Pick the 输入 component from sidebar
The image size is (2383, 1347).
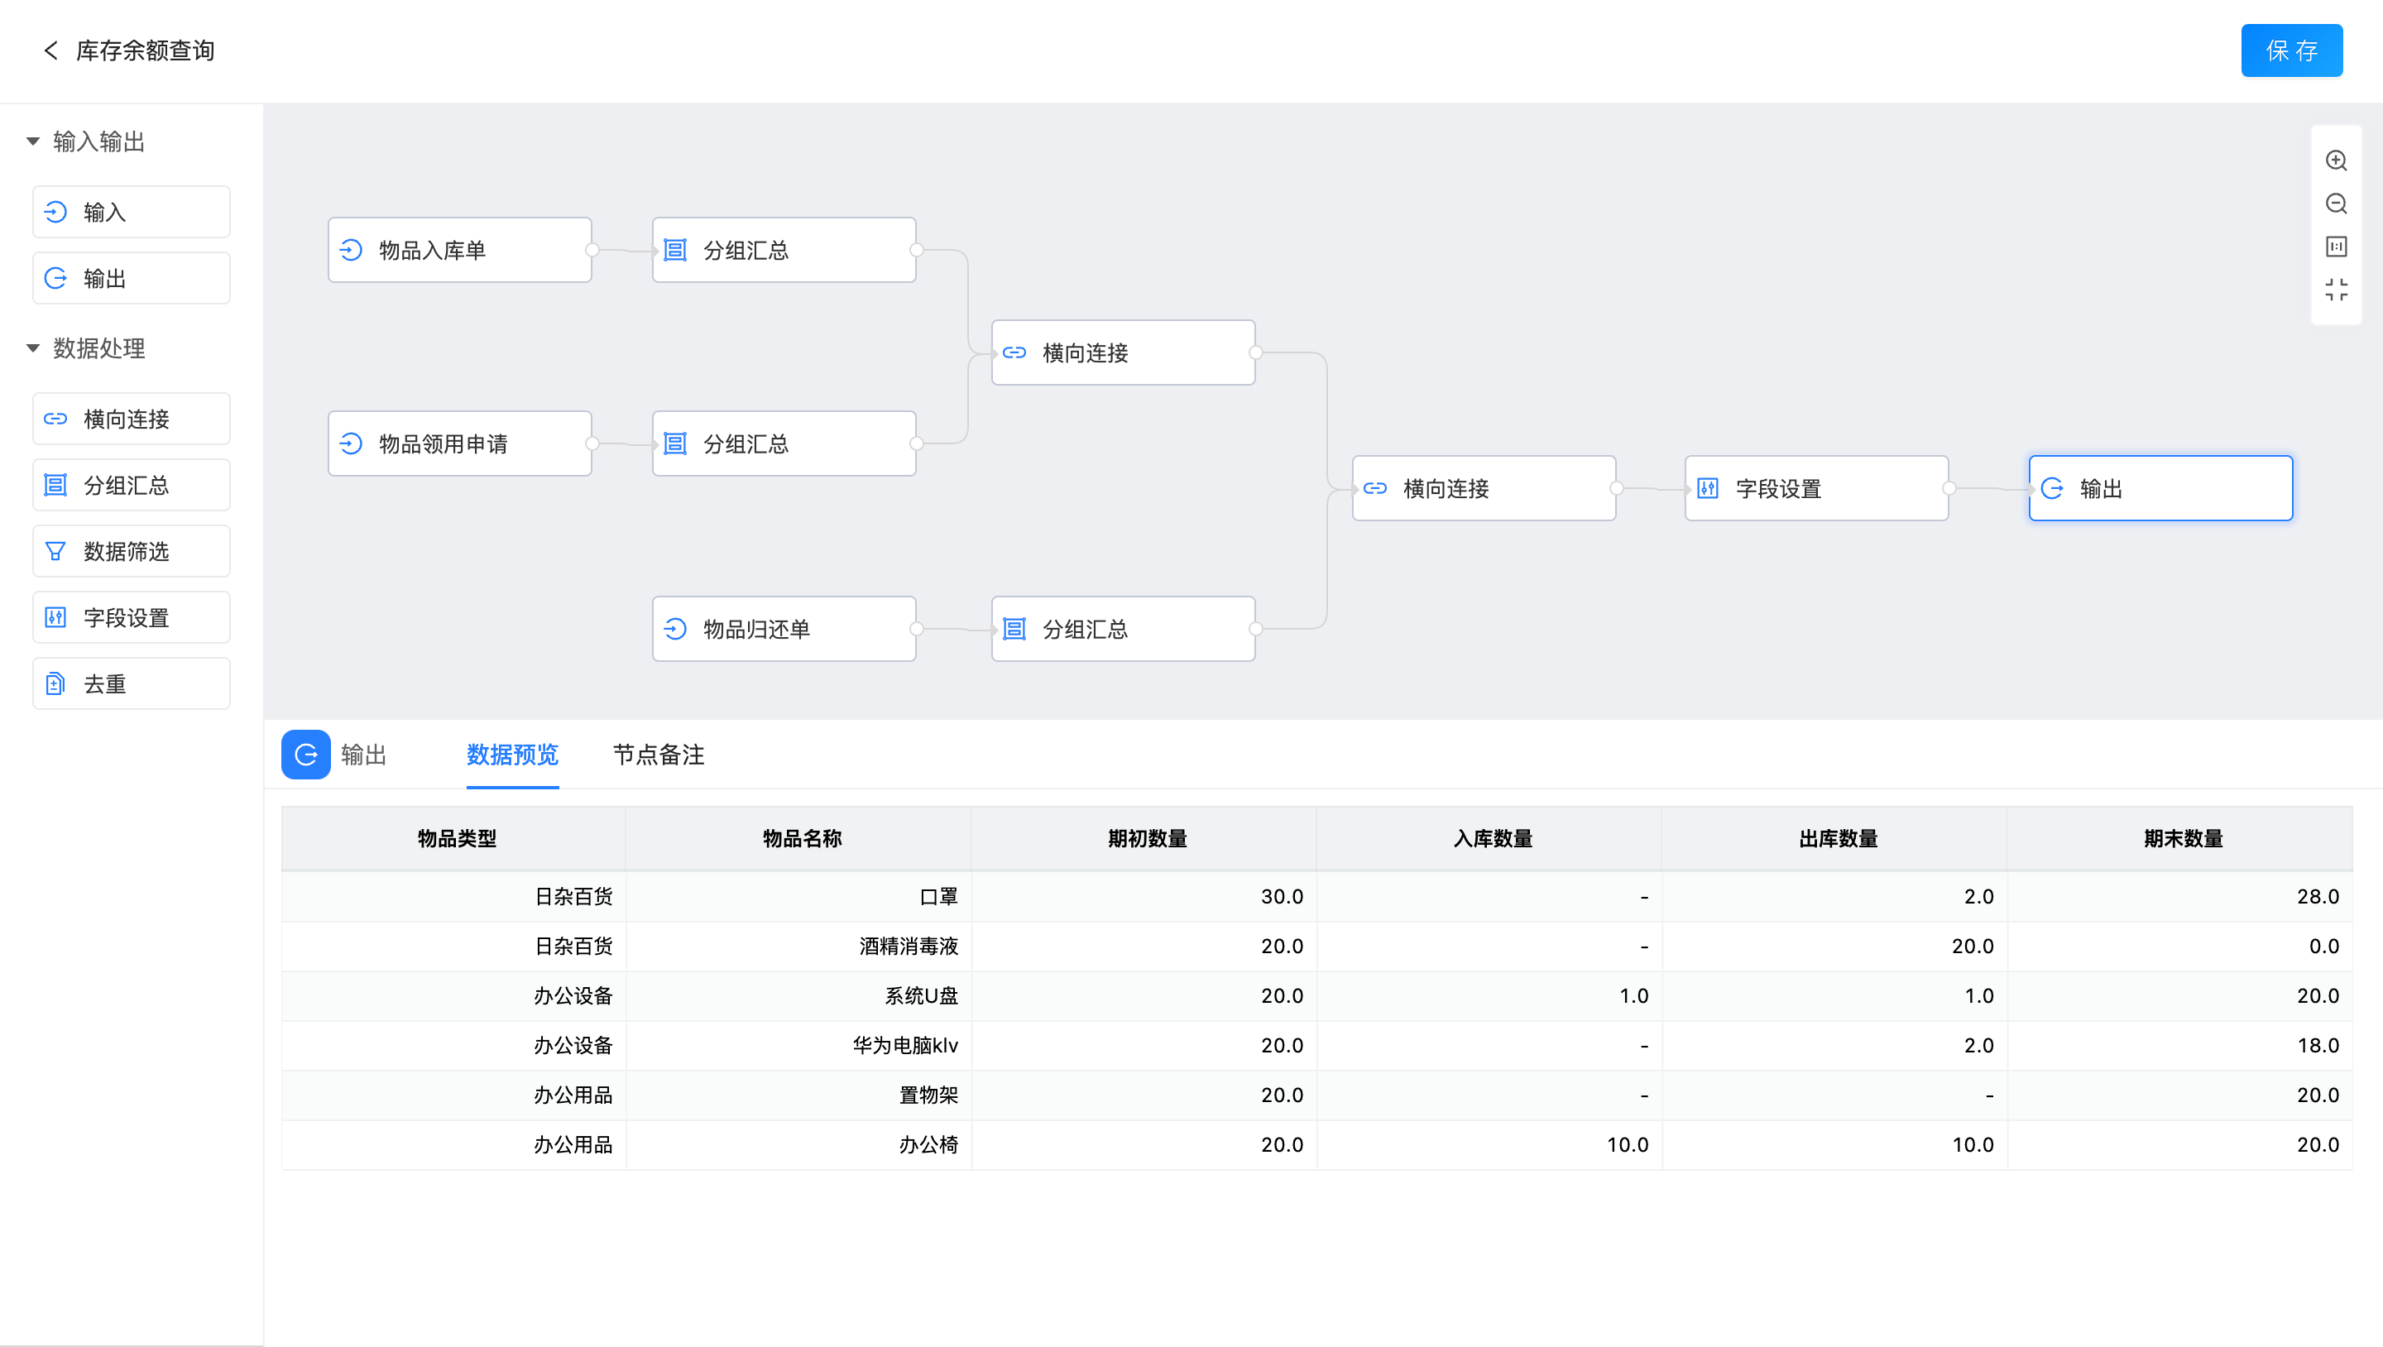point(132,212)
